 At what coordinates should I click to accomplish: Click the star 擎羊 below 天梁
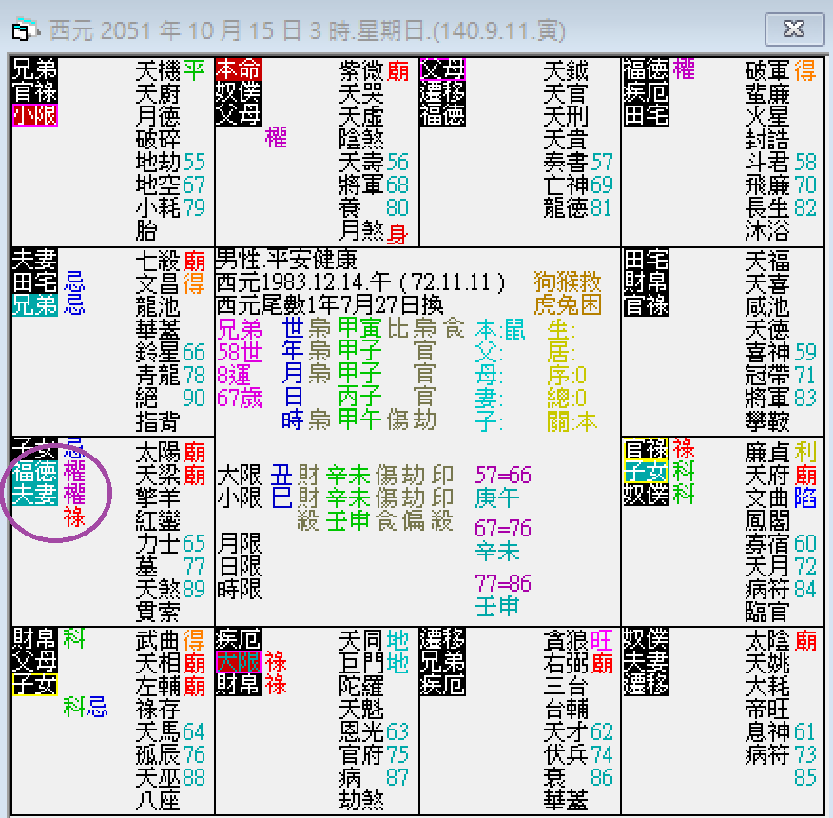(158, 498)
